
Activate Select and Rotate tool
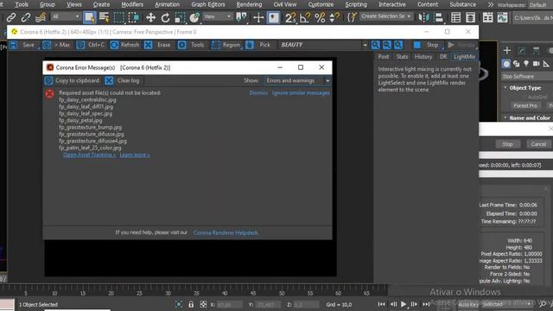(165, 17)
